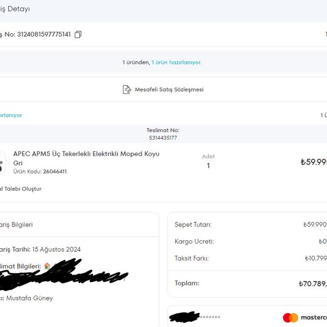Click 'Detayı' page header text
This screenshot has width=327, height=327.
[19, 9]
